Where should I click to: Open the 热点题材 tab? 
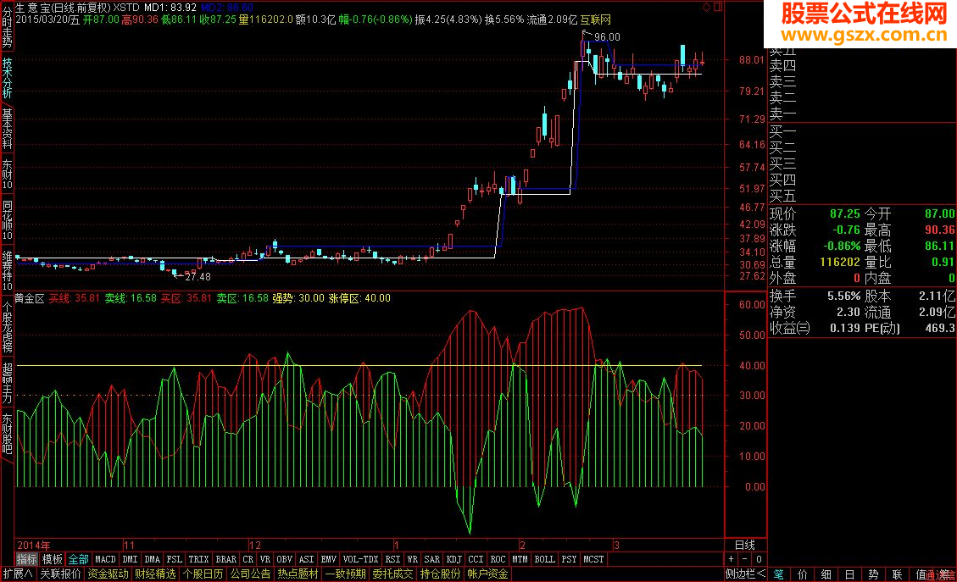pyautogui.click(x=298, y=574)
